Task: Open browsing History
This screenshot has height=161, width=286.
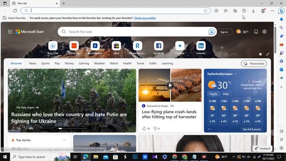Action: pos(244,11)
